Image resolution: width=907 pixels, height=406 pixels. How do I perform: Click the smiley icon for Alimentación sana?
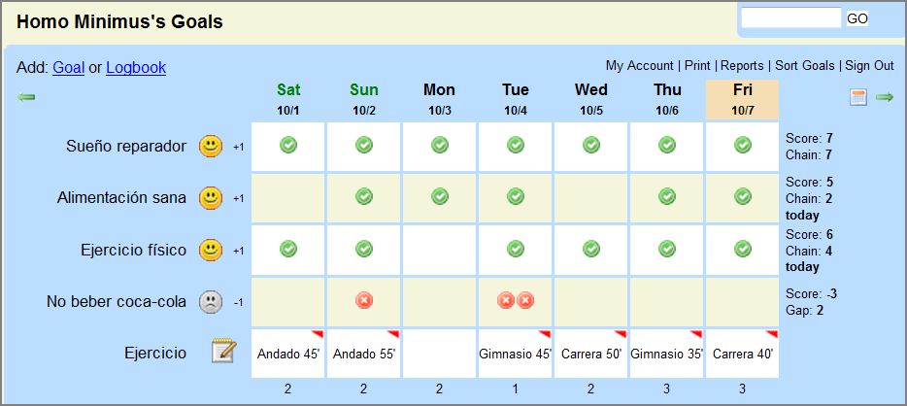(x=210, y=198)
